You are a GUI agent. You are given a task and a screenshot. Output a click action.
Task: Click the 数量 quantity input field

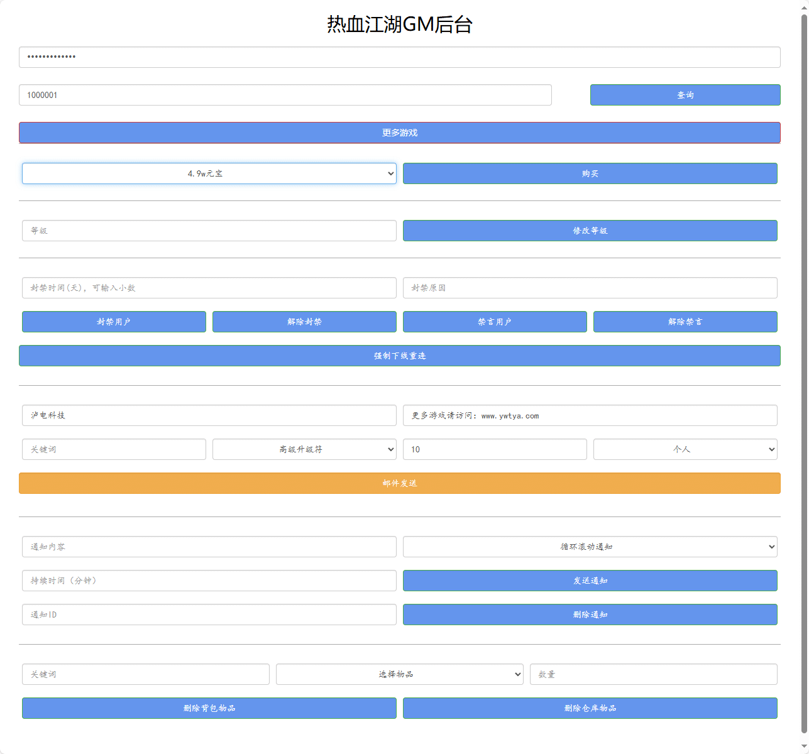click(654, 674)
